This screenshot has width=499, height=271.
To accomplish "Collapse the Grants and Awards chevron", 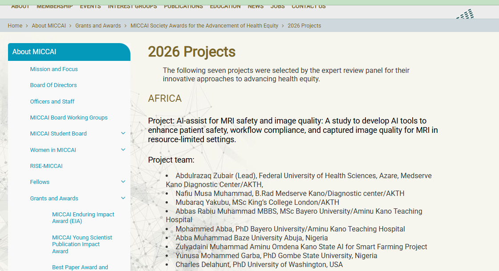I will (x=123, y=198).
